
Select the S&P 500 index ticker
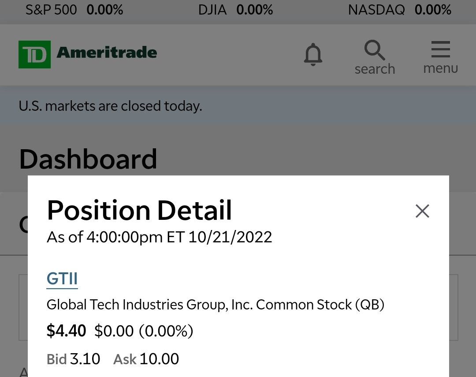[74, 10]
